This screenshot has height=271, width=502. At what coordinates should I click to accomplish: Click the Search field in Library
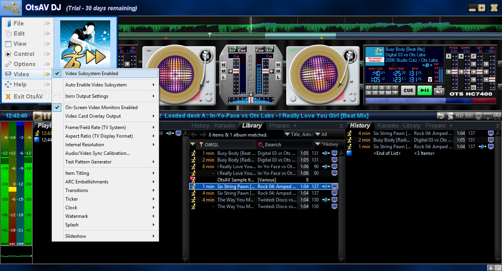285,144
